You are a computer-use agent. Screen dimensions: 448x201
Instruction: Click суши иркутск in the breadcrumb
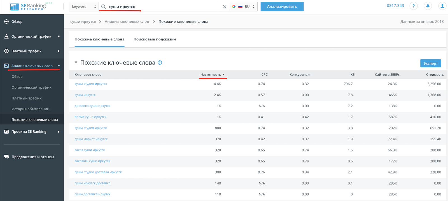[83, 22]
